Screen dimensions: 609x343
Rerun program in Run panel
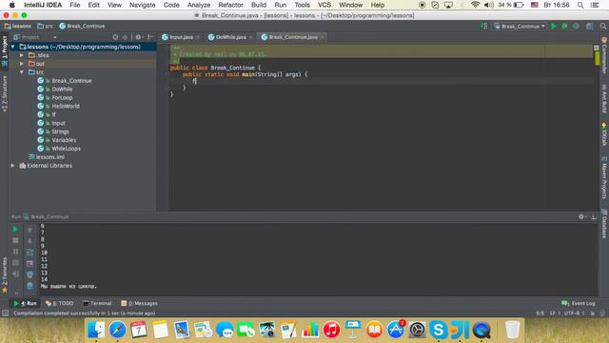[x=15, y=230]
